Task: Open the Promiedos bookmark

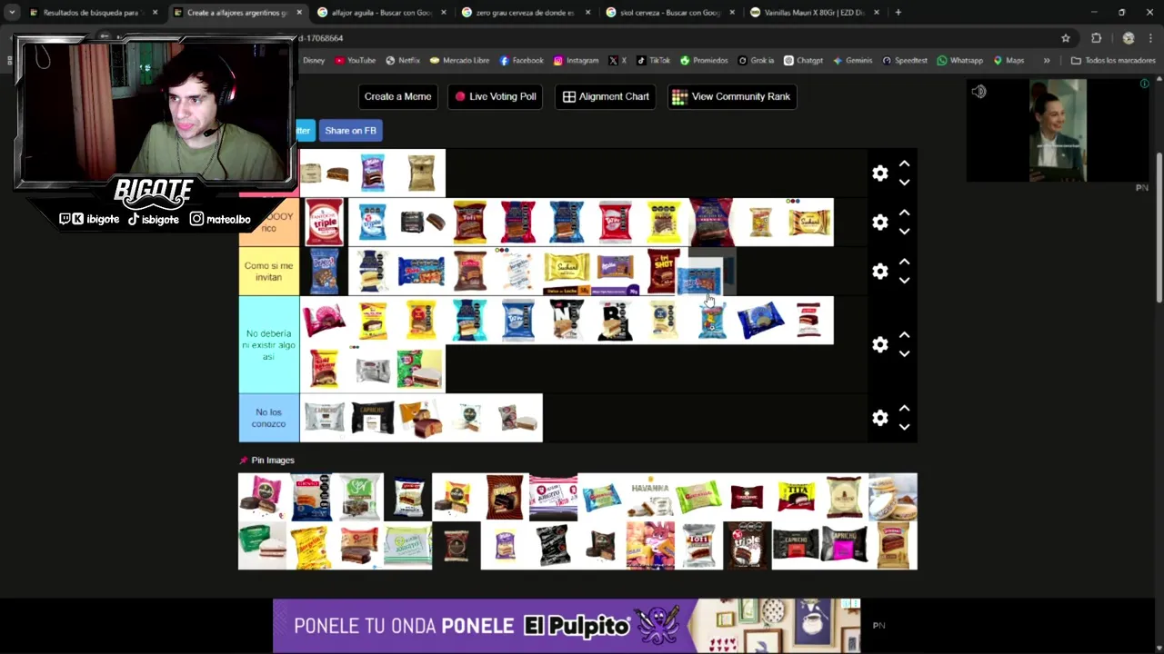Action: coord(704,61)
